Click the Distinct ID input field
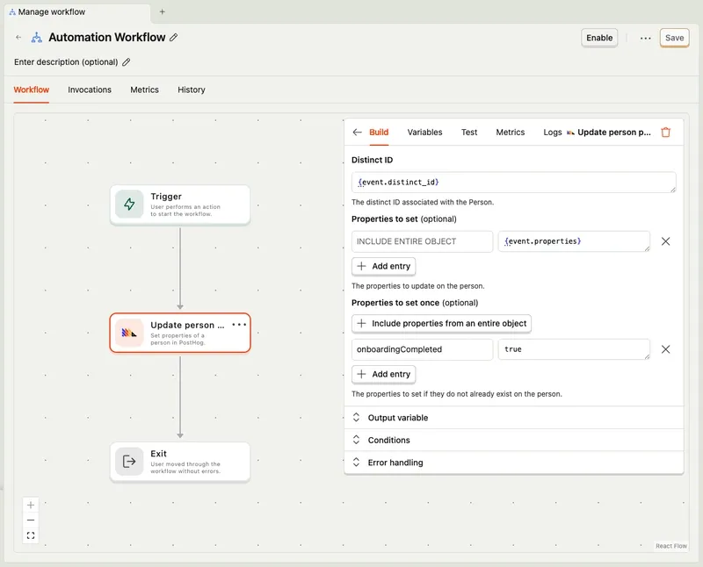 pyautogui.click(x=512, y=183)
